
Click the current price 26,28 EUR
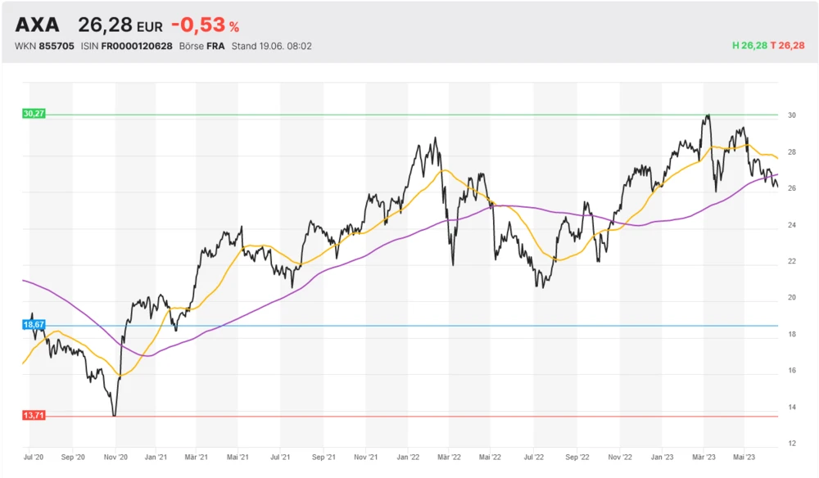click(x=120, y=25)
